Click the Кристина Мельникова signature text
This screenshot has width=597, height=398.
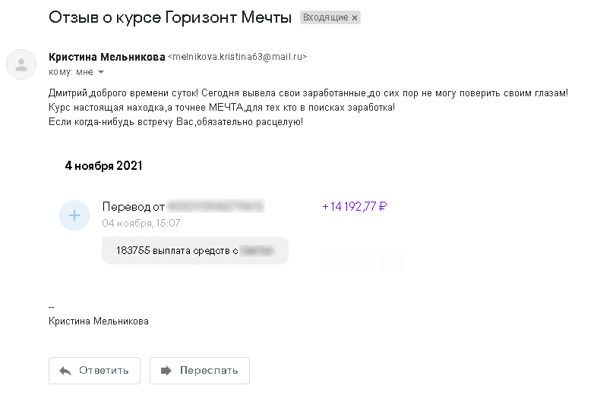(99, 321)
